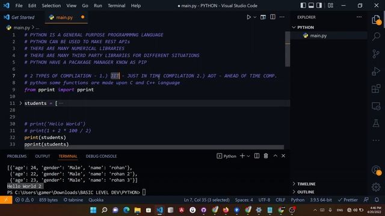The height and width of the screenshot is (216, 385).
Task: Switch to the PROBLEMS panel tab
Action: click(17, 156)
